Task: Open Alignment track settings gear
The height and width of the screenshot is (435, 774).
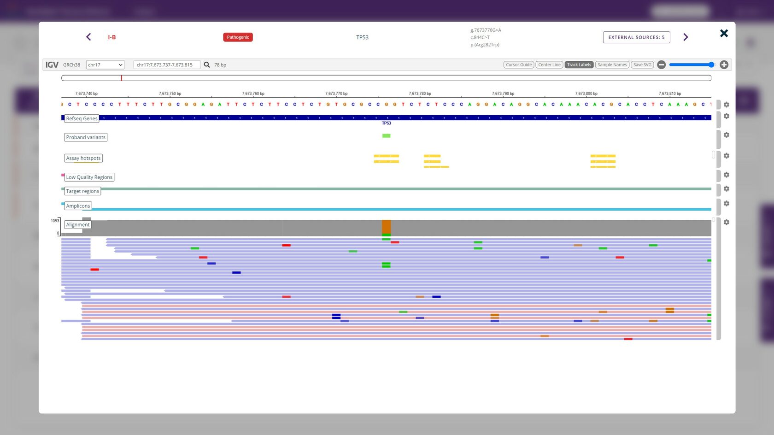Action: coord(726,222)
